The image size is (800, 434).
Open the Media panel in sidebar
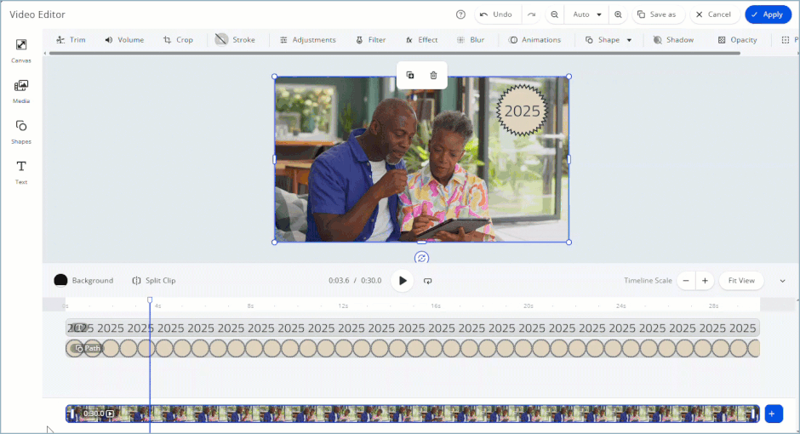(x=21, y=91)
